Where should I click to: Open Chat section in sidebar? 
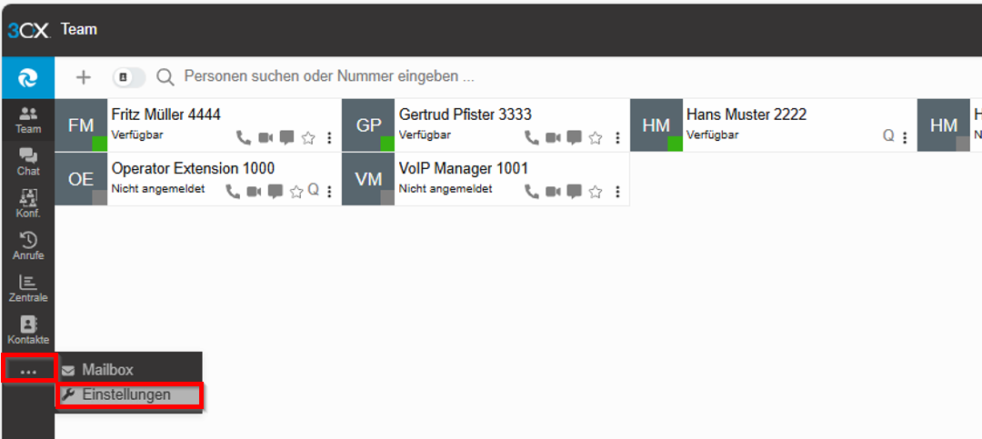pos(28,161)
